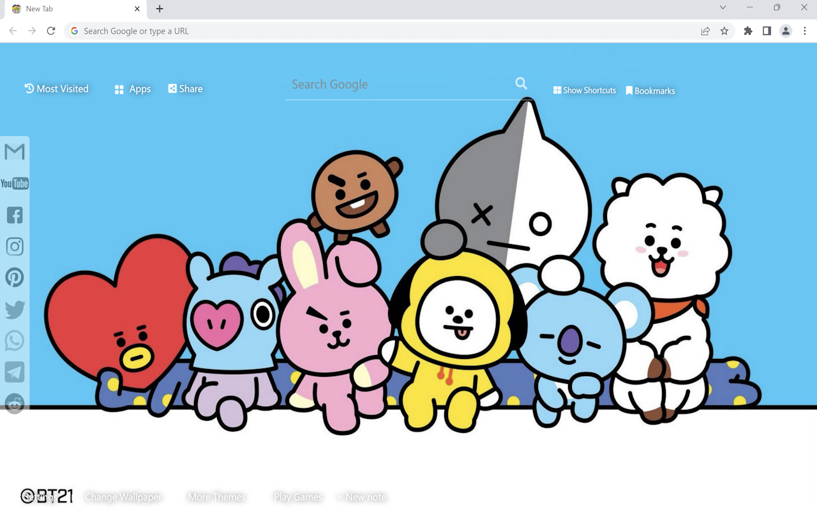Open the browser tab search dropdown
817x510 pixels.
[x=722, y=8]
